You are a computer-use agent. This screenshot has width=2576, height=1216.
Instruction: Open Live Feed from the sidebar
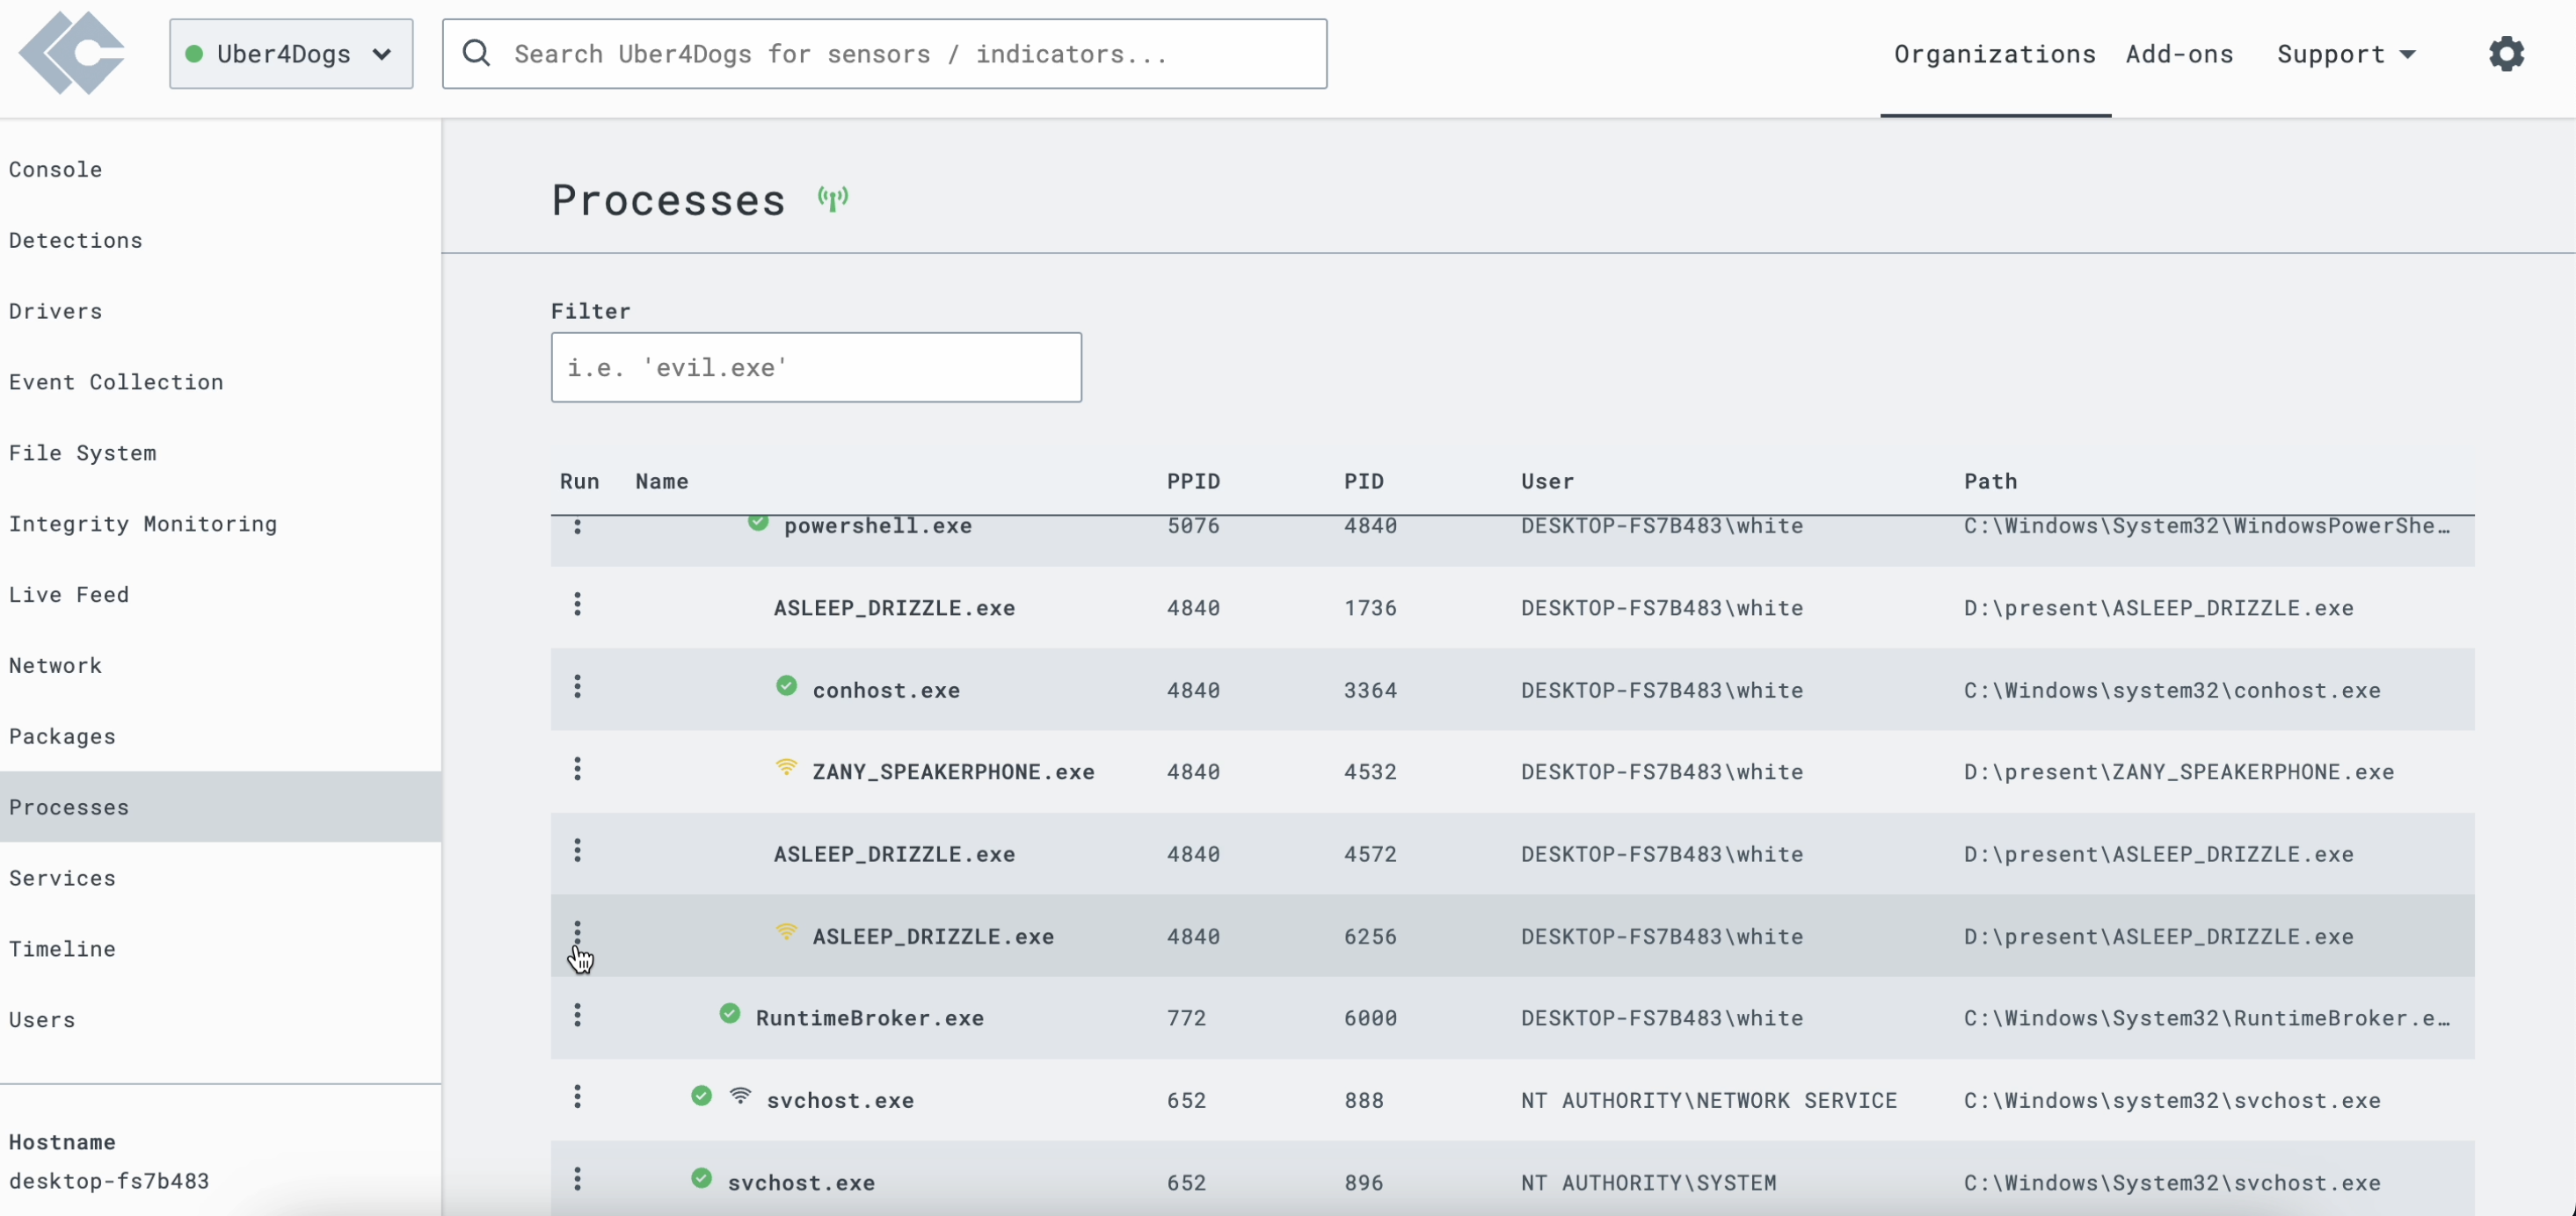(x=69, y=595)
